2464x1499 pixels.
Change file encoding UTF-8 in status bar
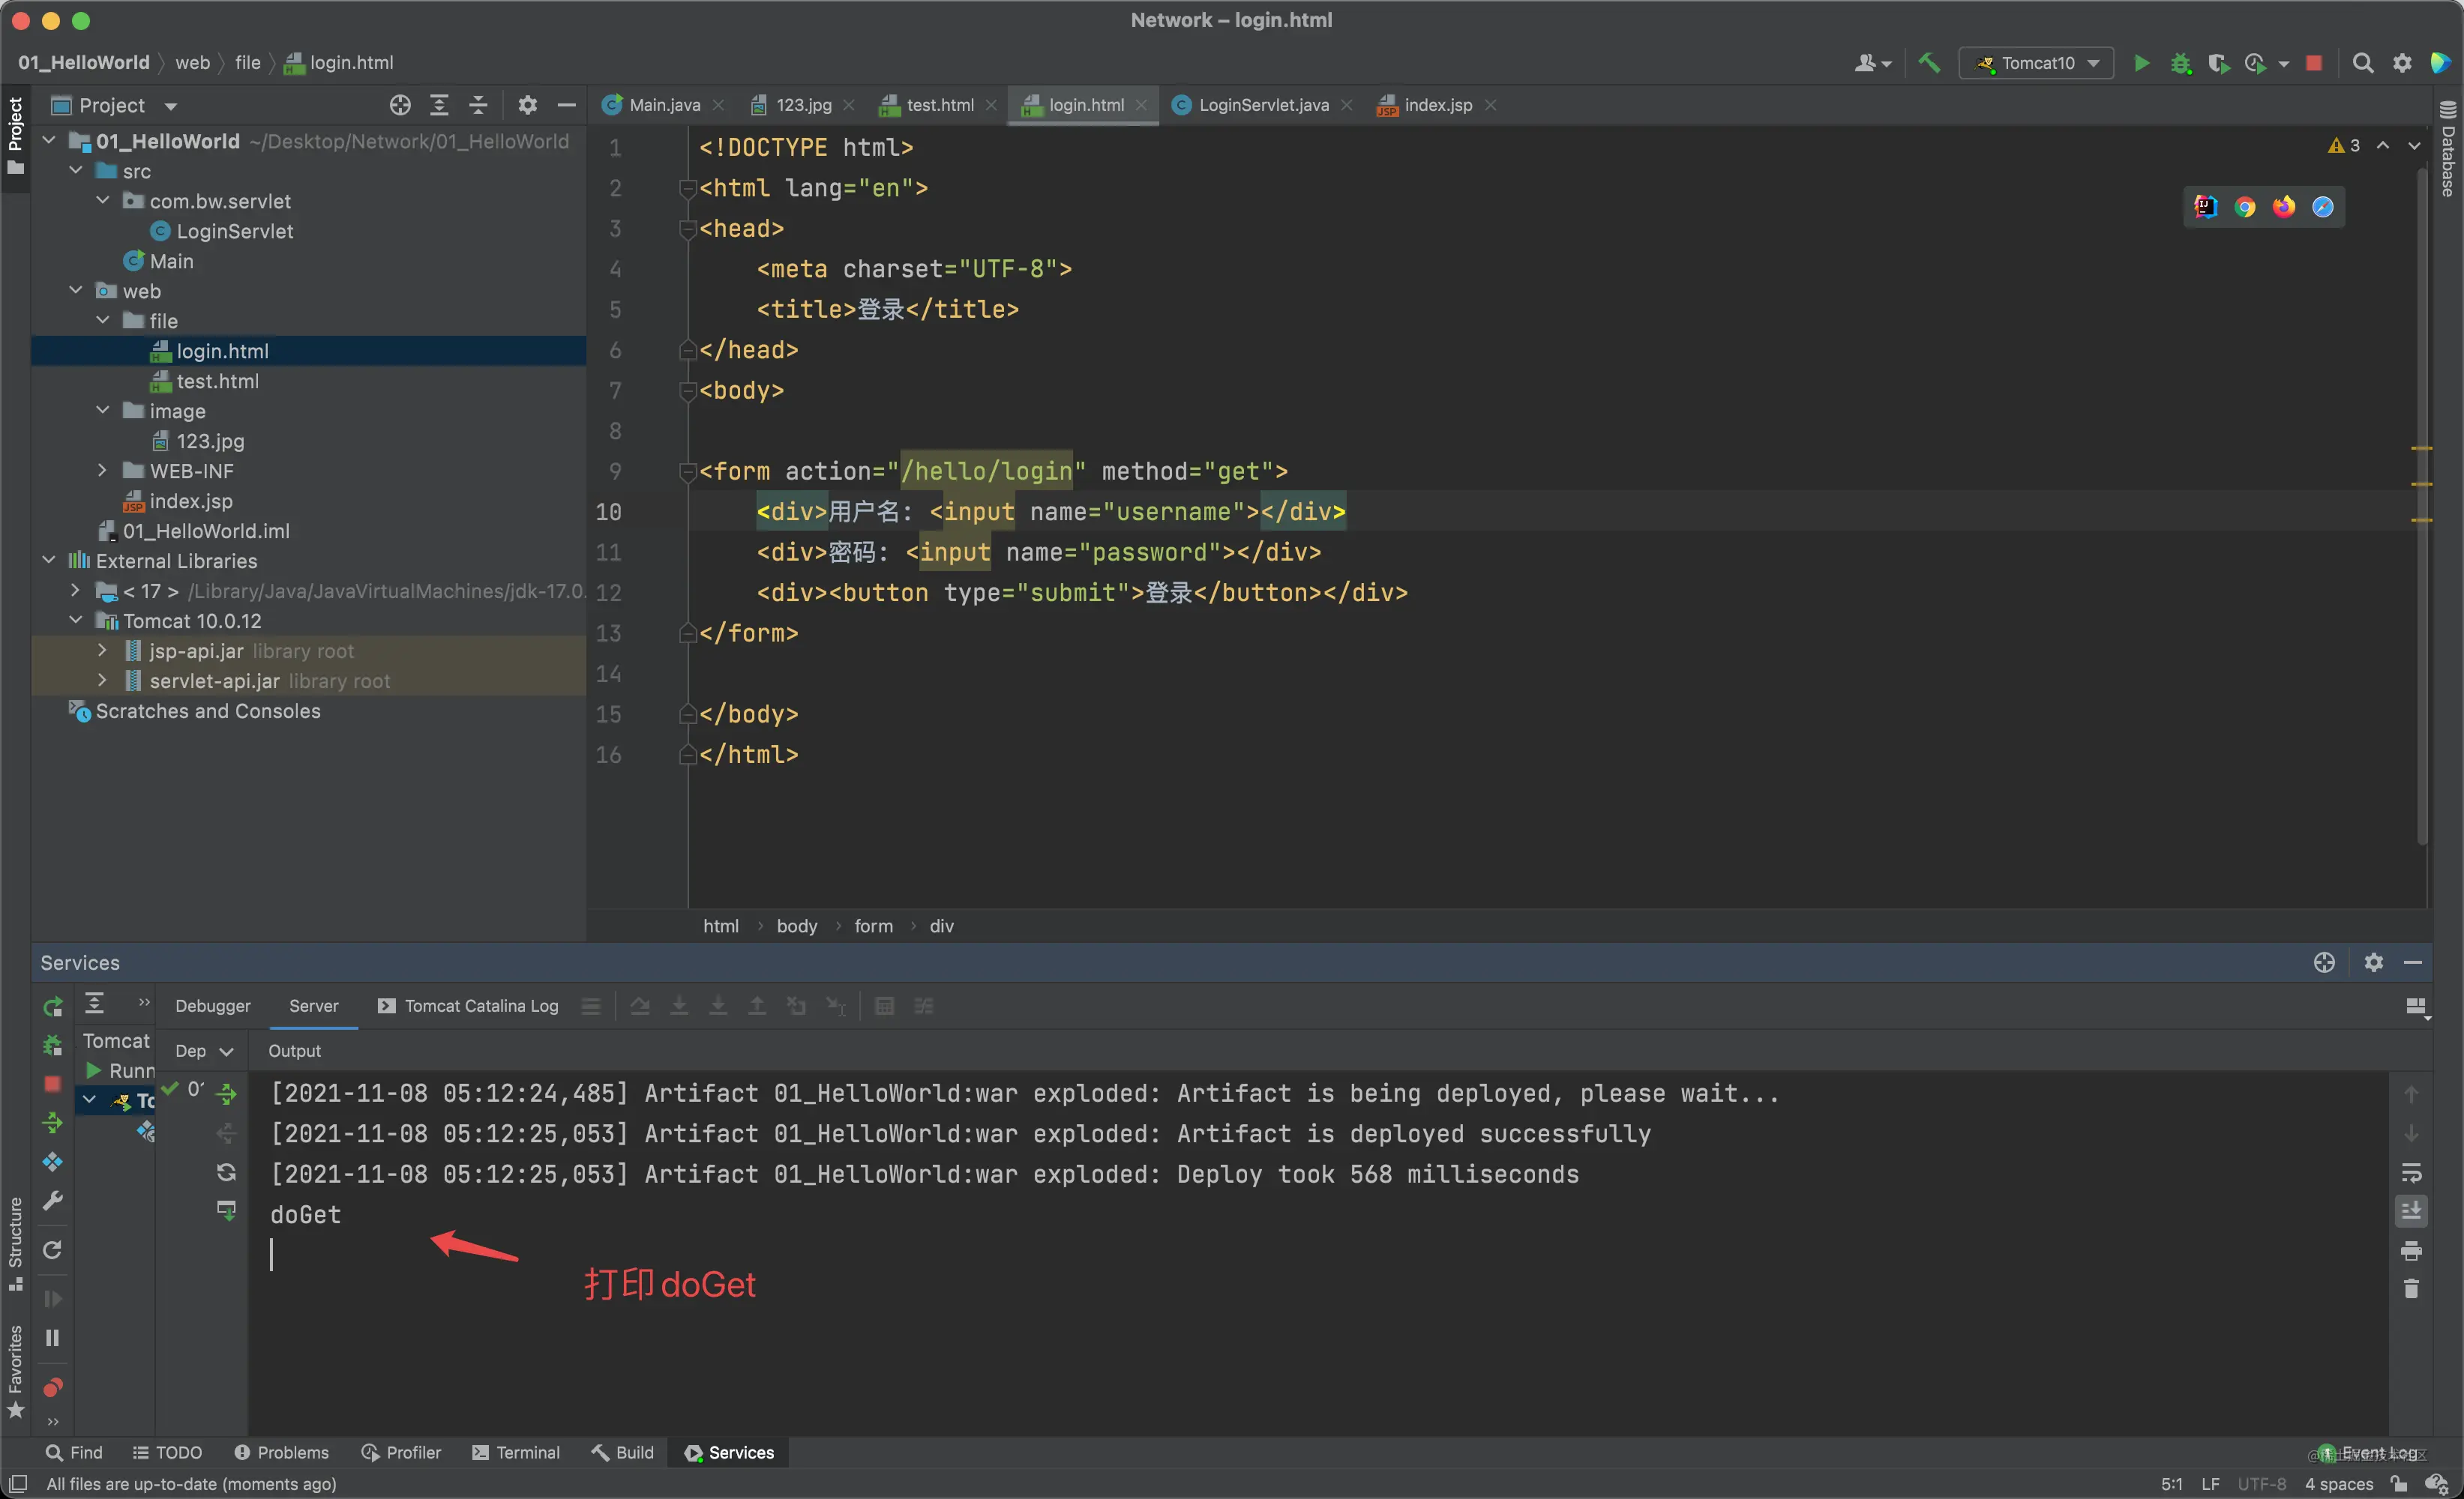pyautogui.click(x=2261, y=1484)
